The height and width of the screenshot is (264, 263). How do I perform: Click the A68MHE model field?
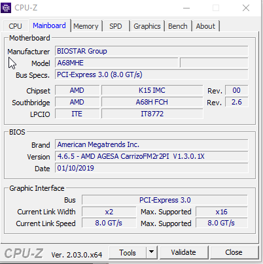(116, 63)
